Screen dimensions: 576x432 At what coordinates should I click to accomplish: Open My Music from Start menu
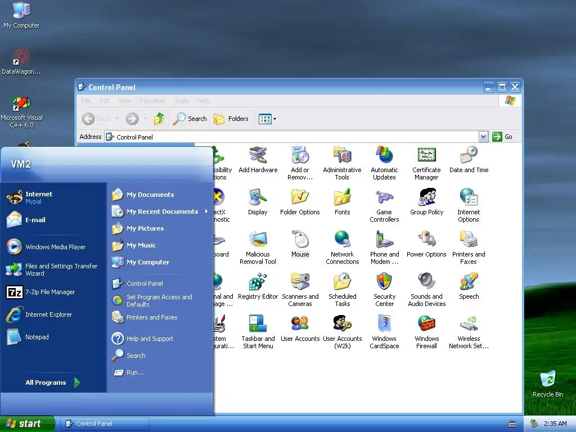point(134,245)
